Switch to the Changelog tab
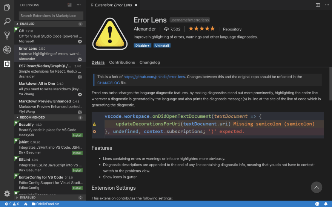 [x=150, y=62]
